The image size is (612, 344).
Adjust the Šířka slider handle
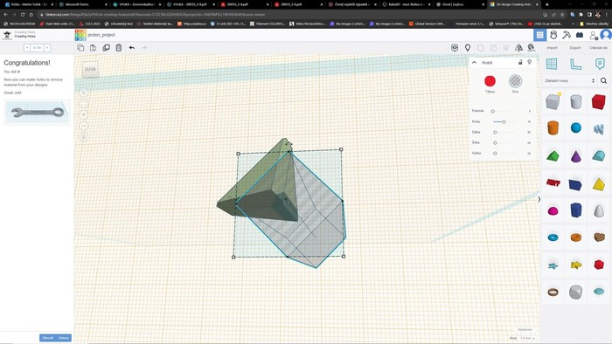[495, 142]
